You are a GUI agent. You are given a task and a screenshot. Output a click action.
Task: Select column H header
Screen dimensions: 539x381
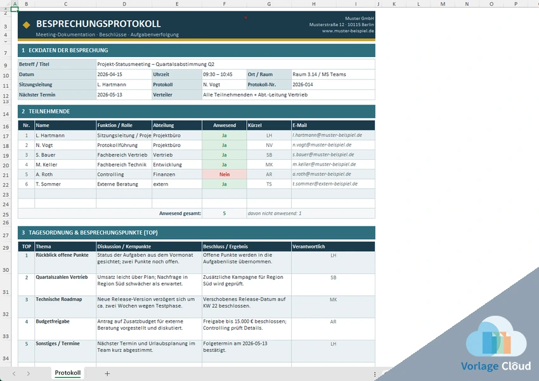pyautogui.click(x=313, y=4)
